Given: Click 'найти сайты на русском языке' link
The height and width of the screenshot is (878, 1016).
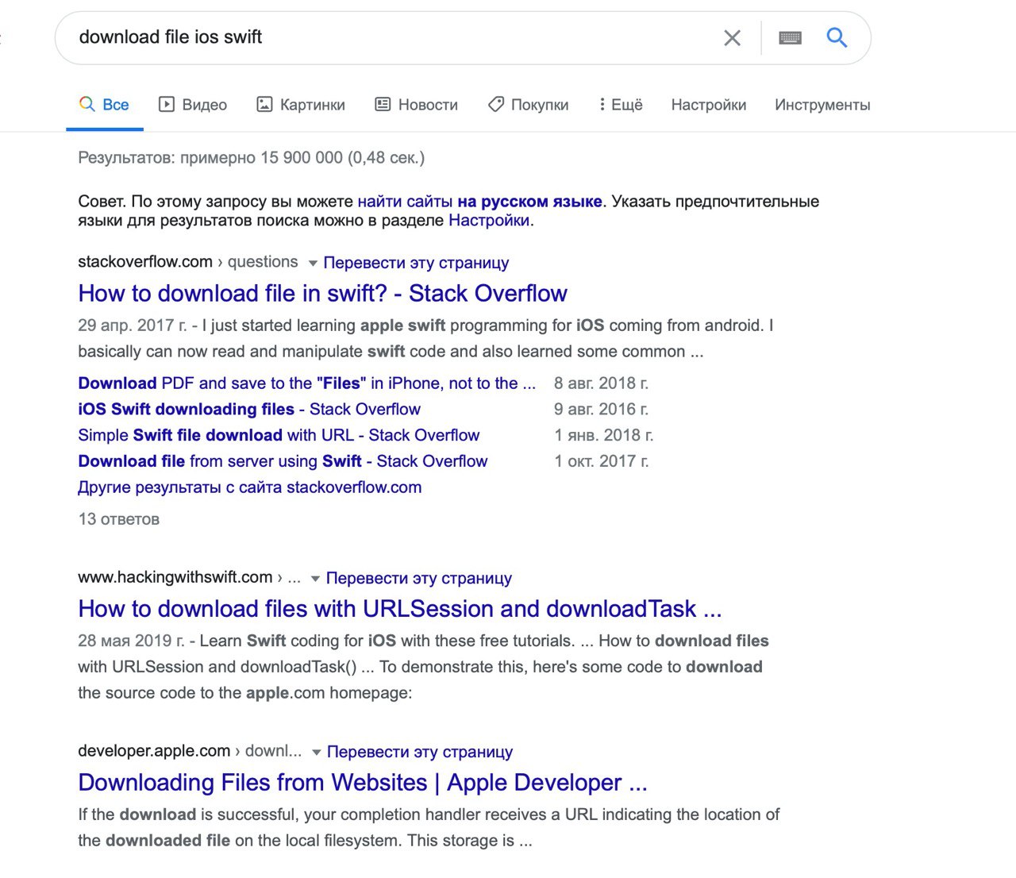Looking at the screenshot, I should pos(479,202).
